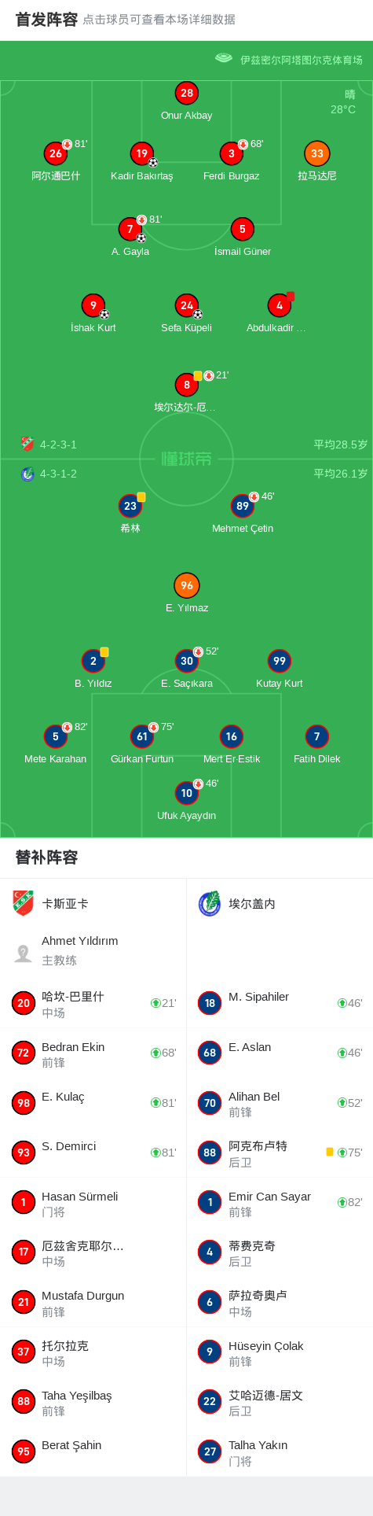
Task: Click the 埃尔盖内 team crest
Action: (x=210, y=903)
